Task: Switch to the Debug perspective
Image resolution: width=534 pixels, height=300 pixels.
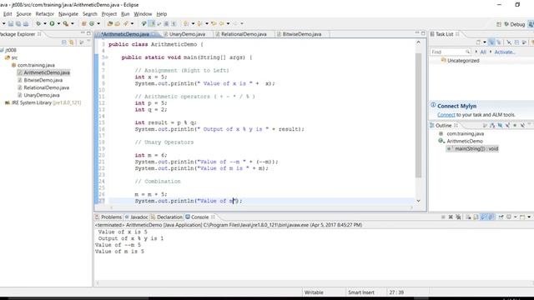Action: [x=514, y=24]
